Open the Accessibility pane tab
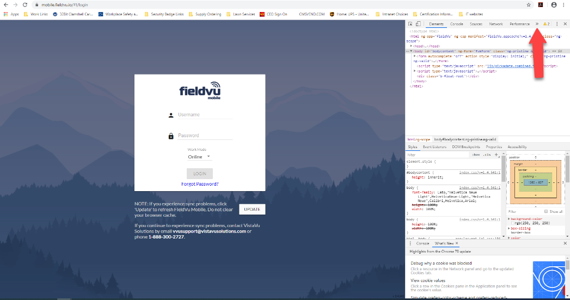Screen dimensions: 570x300 click(x=517, y=147)
